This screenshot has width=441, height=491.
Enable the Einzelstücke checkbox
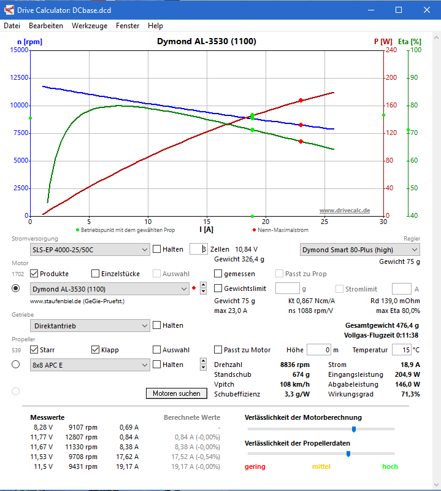[x=96, y=274]
